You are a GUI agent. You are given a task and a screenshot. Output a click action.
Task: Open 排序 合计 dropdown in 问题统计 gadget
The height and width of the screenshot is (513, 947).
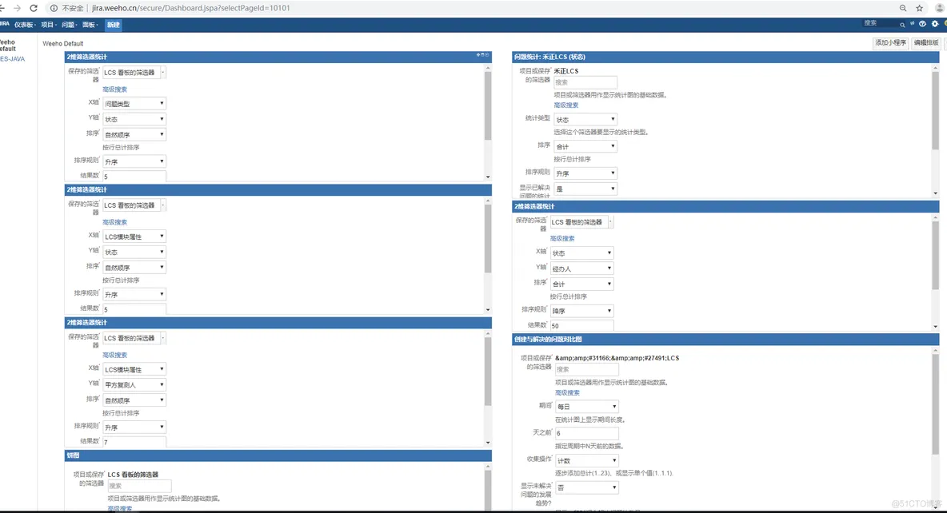[585, 146]
